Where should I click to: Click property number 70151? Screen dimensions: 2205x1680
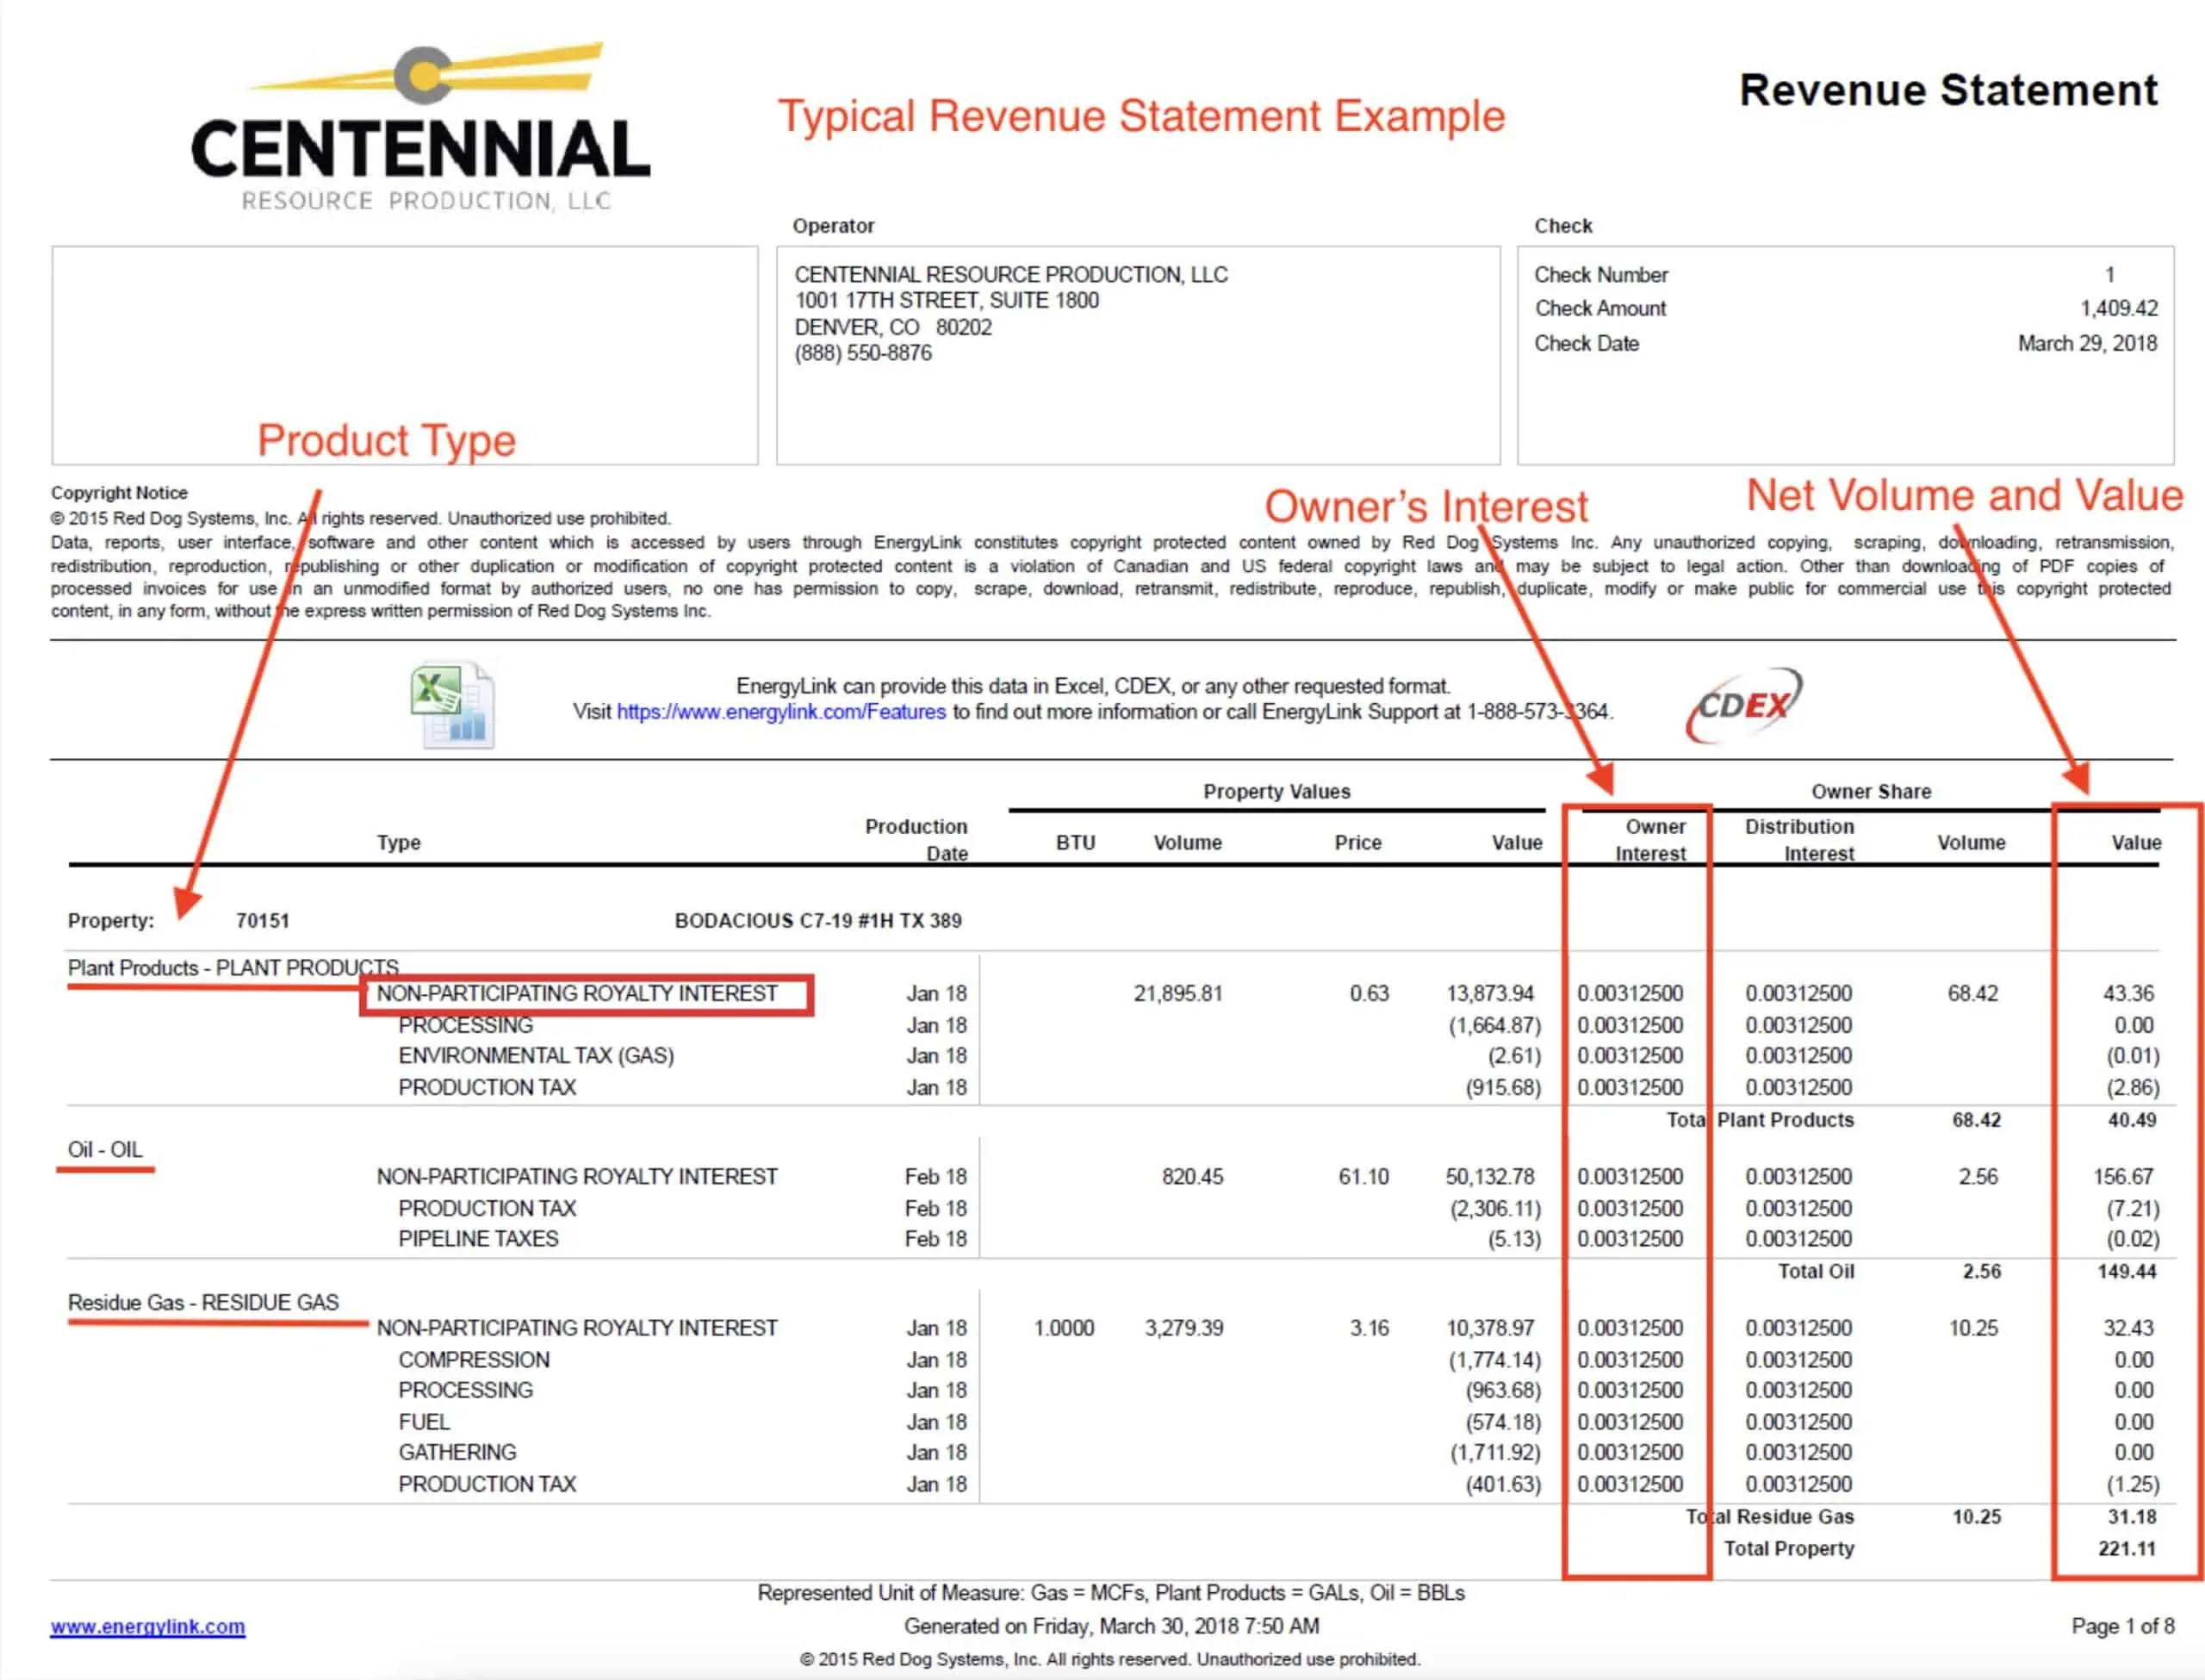pos(263,920)
